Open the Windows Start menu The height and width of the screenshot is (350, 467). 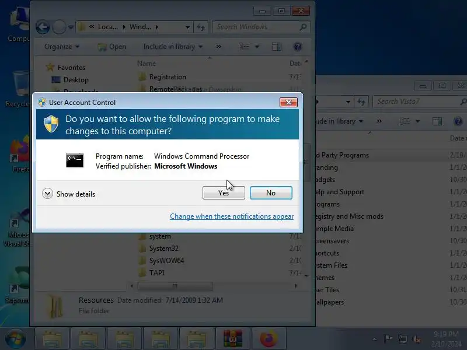tap(16, 339)
